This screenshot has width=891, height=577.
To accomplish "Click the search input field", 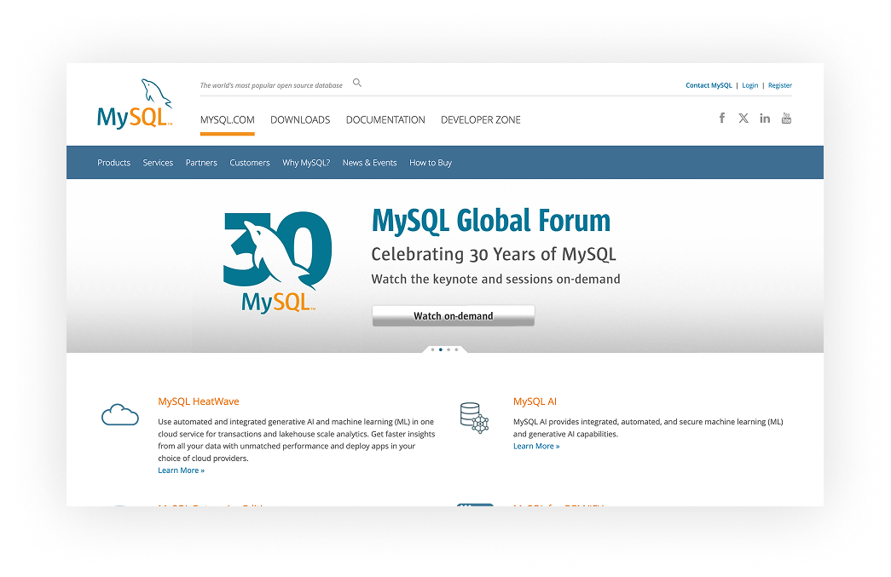I will 273,84.
